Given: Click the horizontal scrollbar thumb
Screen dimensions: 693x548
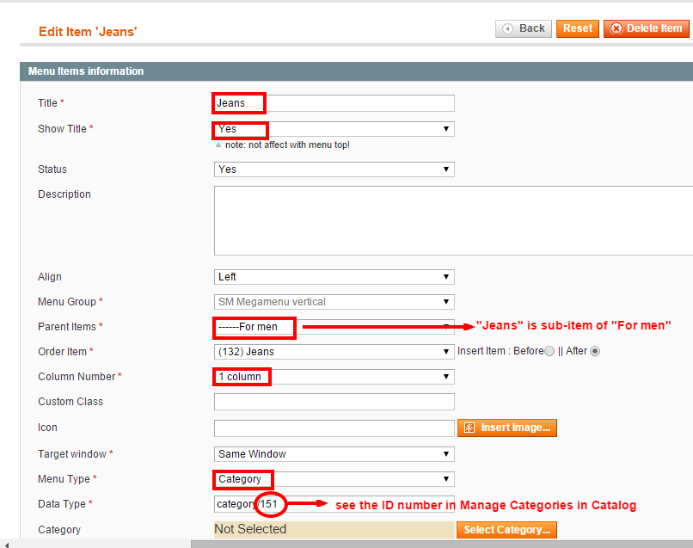Looking at the screenshot, I should point(442,545).
